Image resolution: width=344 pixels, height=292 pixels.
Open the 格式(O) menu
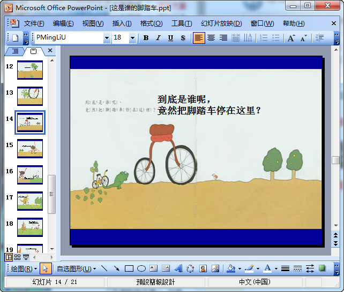click(152, 24)
